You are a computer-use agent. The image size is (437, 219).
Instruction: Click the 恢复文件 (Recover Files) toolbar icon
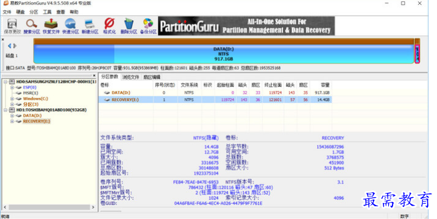click(51, 24)
